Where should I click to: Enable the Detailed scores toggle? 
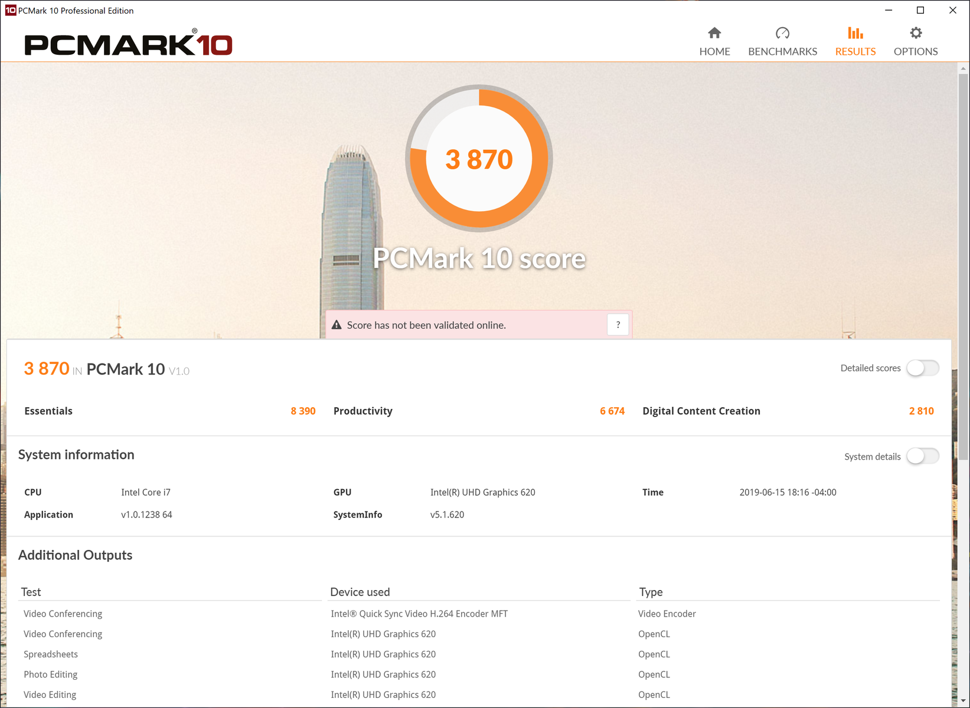pos(923,368)
